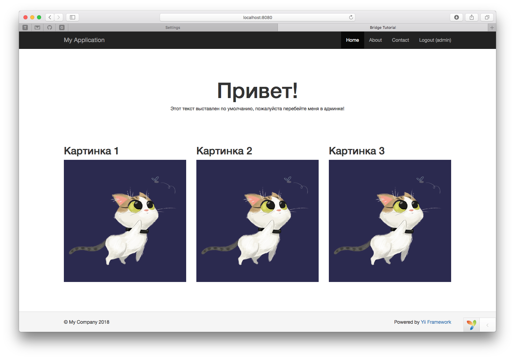The width and height of the screenshot is (515, 359).
Task: Toggle the Safari sidebar button
Action: [x=72, y=17]
